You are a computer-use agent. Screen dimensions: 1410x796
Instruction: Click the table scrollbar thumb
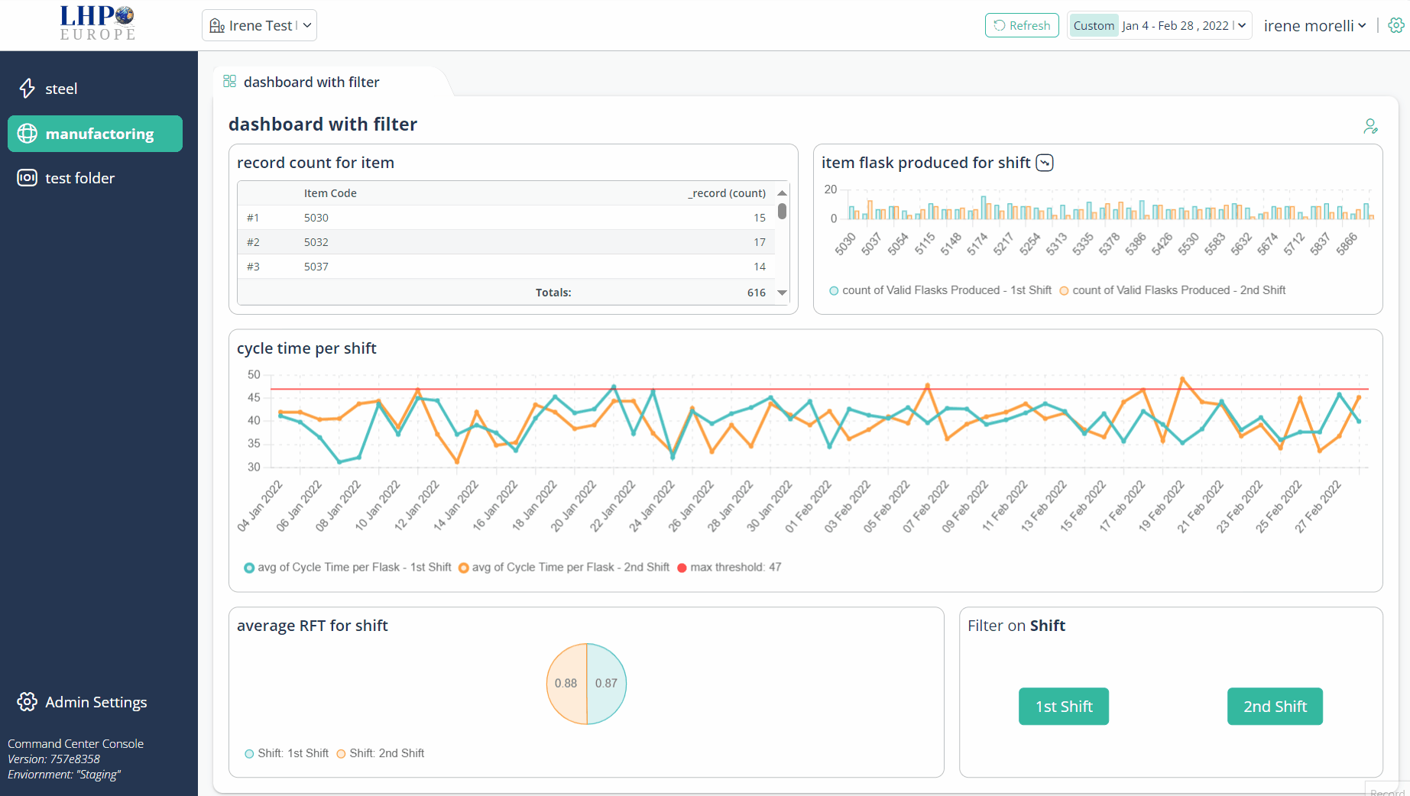click(x=782, y=211)
